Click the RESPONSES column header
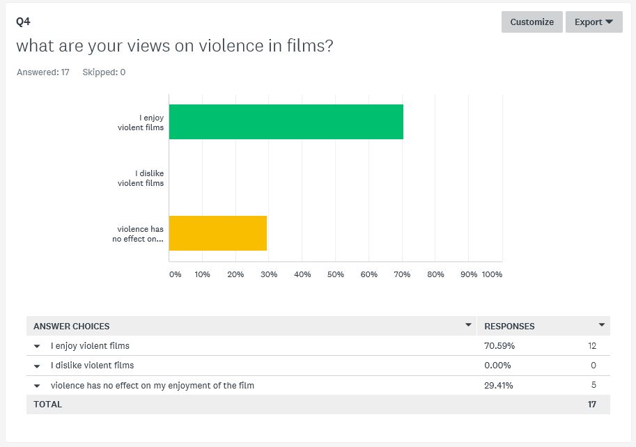Image resolution: width=636 pixels, height=447 pixels. click(509, 327)
